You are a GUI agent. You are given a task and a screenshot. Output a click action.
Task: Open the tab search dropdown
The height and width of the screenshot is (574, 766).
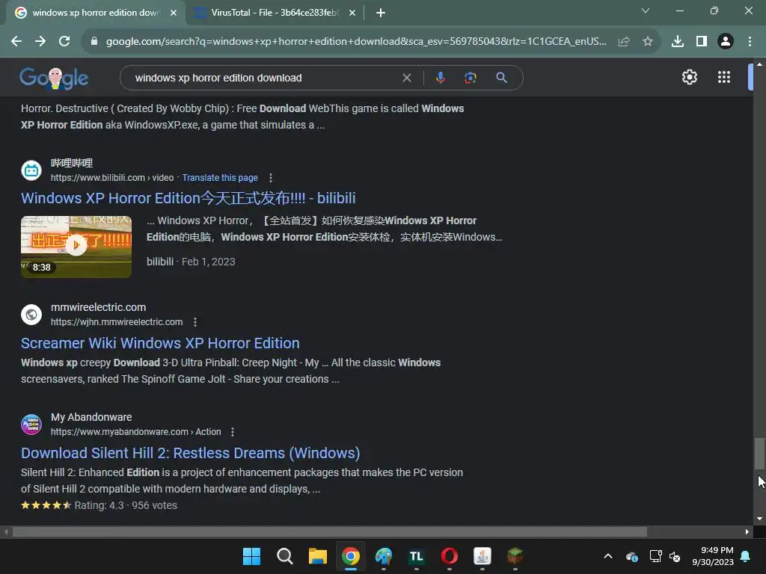point(646,10)
